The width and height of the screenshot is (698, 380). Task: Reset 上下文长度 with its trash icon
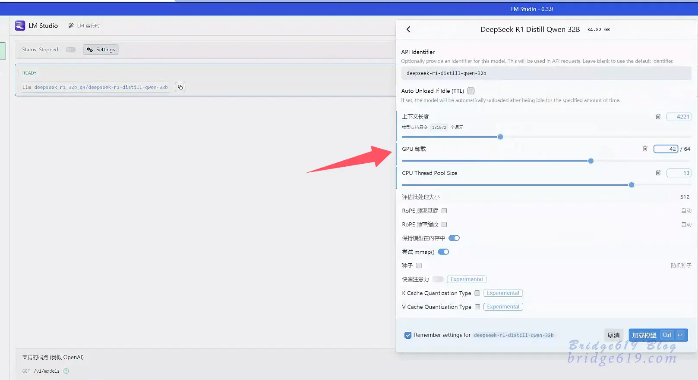pyautogui.click(x=658, y=116)
